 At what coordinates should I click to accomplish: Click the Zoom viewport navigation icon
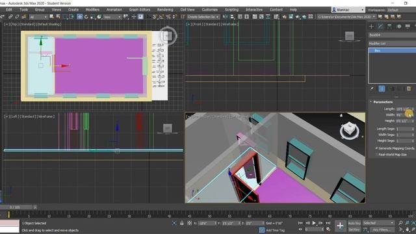point(400,223)
